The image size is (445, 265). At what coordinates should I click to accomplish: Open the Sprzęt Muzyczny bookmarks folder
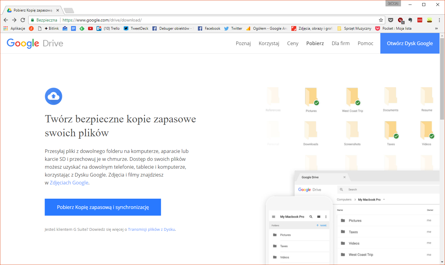click(354, 28)
